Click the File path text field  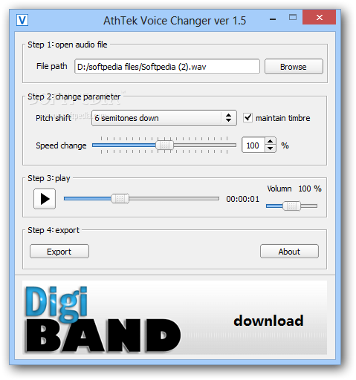coord(167,67)
